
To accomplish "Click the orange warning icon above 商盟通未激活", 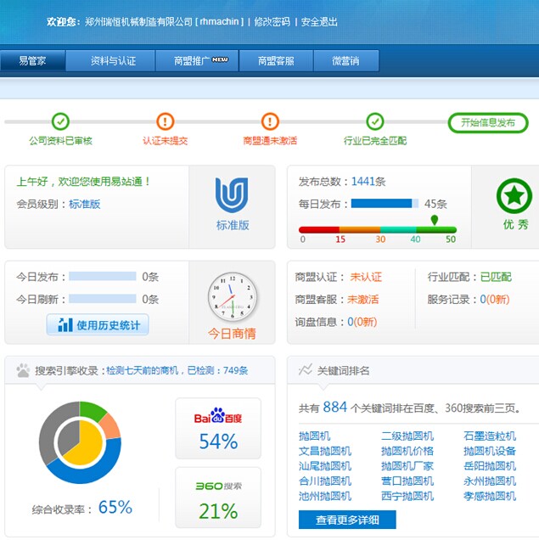I will tap(270, 121).
